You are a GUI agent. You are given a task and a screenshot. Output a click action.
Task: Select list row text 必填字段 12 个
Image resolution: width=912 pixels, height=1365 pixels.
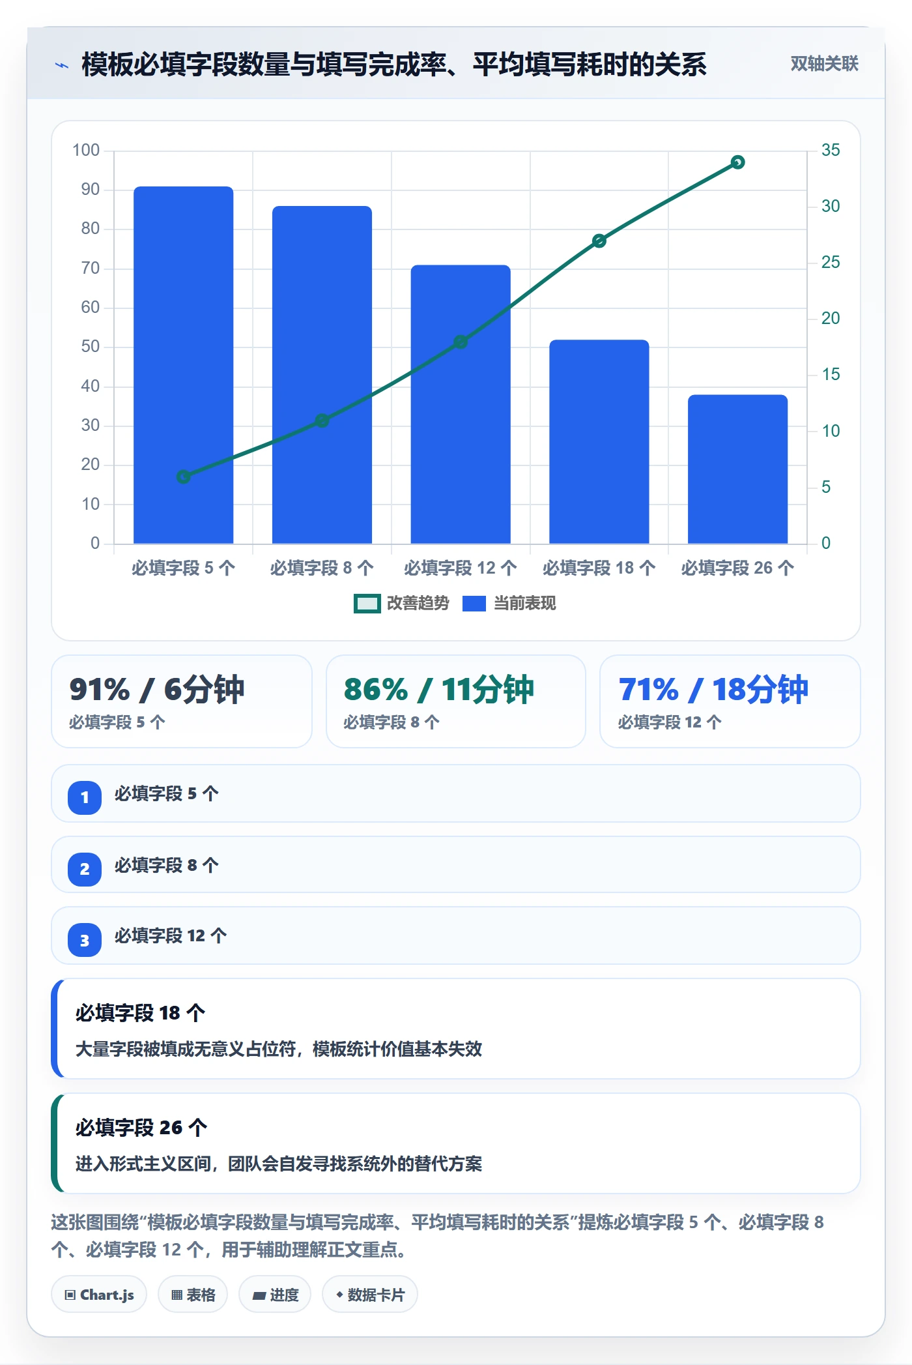click(x=171, y=936)
